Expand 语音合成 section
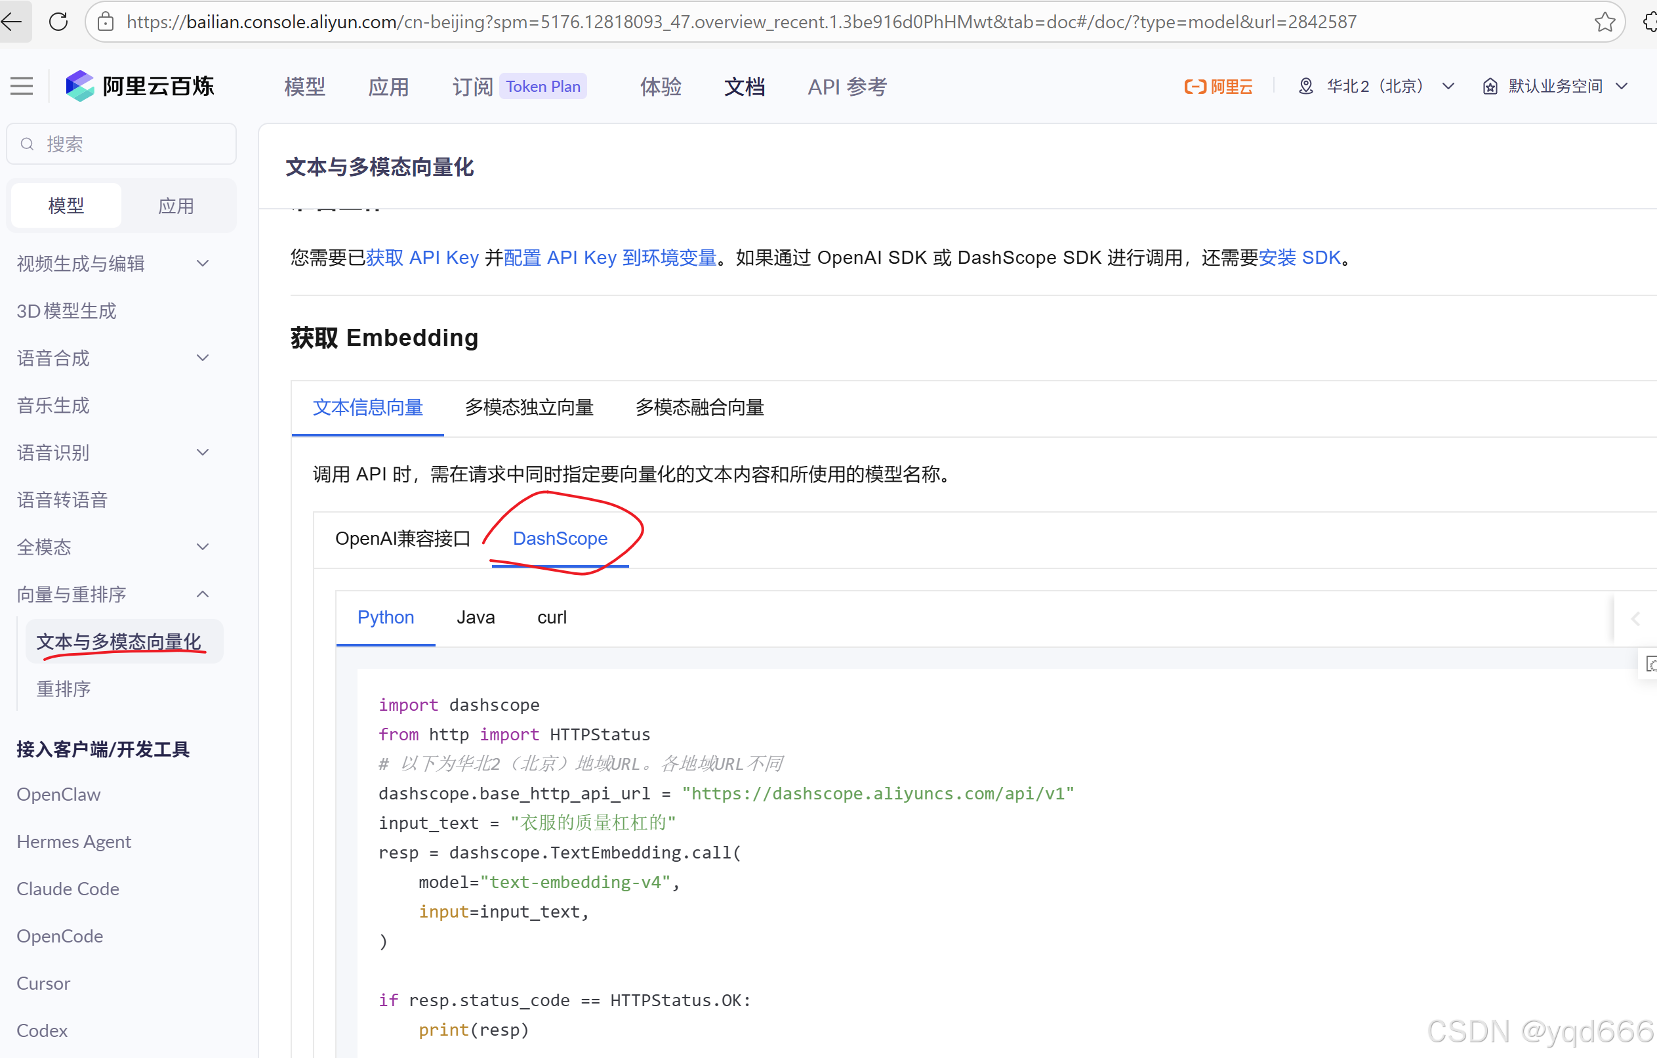 202,357
